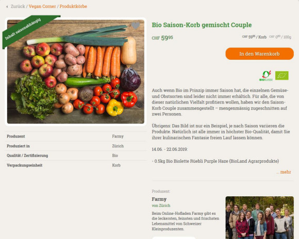Toggle the heart favorite icon on product image

136,26
